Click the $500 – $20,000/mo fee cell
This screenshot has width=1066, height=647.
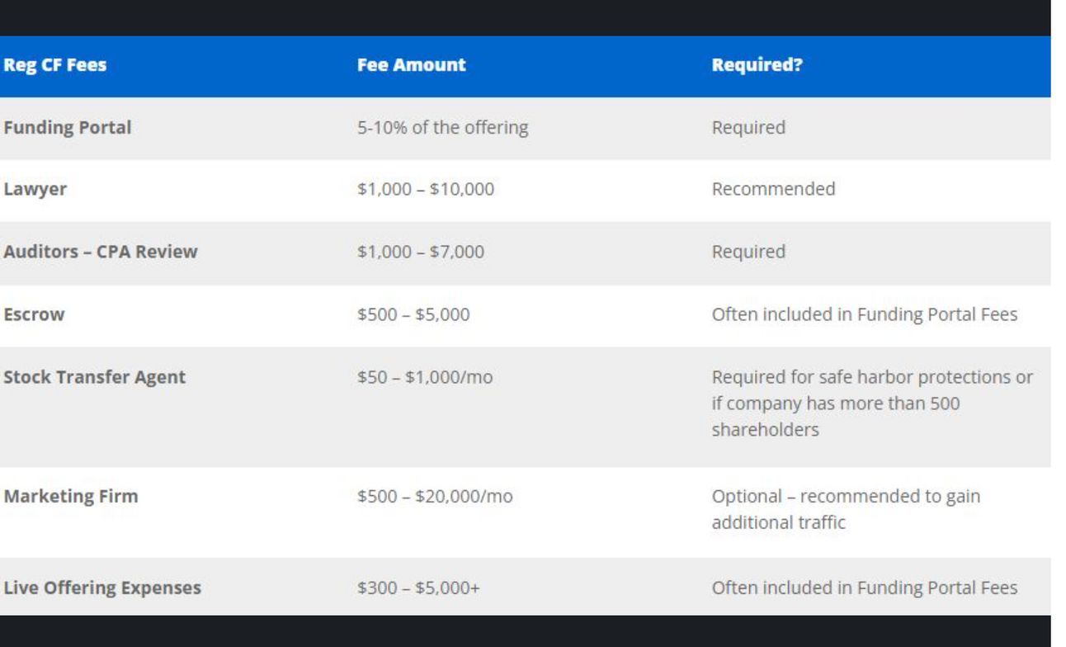435,497
